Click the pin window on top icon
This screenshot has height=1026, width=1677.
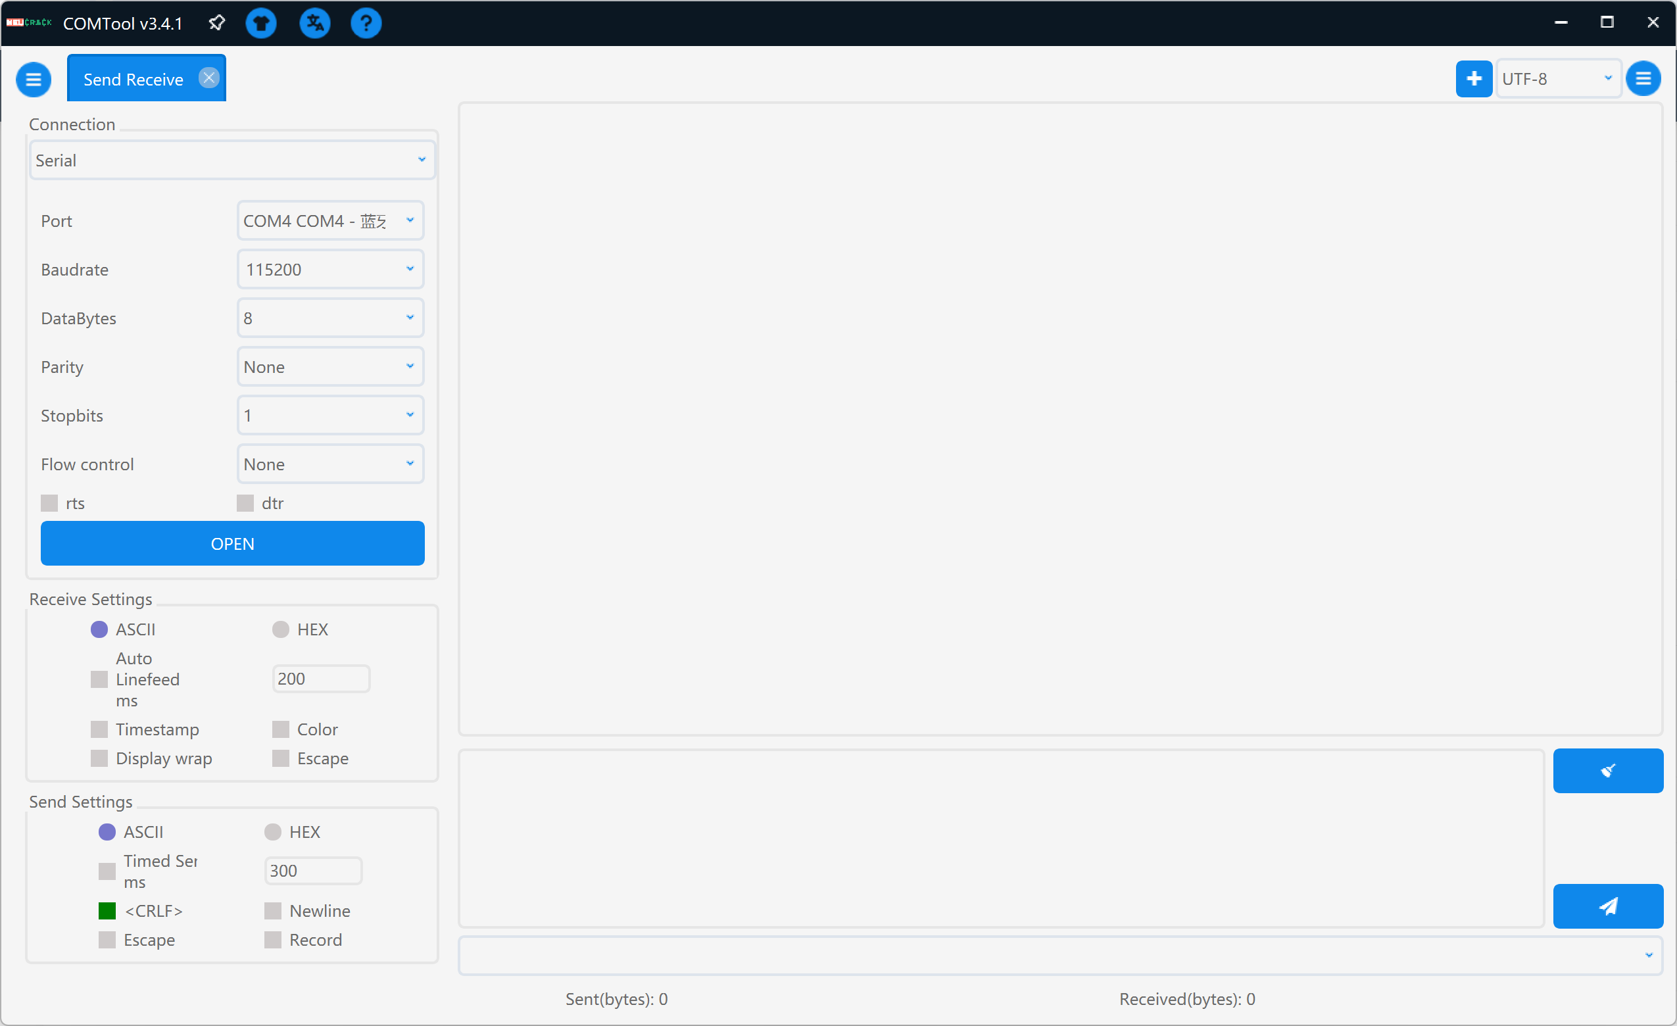(x=216, y=23)
